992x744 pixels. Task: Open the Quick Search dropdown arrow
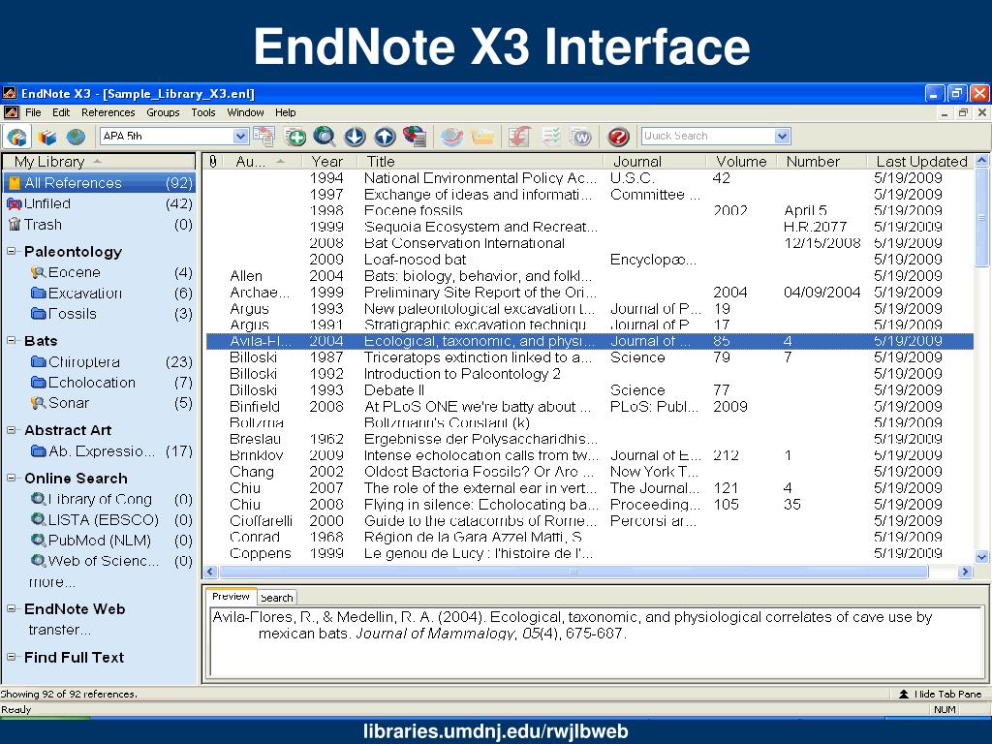click(783, 136)
